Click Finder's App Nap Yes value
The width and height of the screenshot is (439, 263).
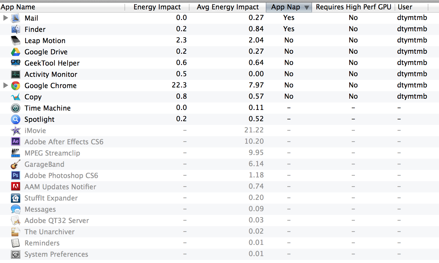(x=289, y=29)
